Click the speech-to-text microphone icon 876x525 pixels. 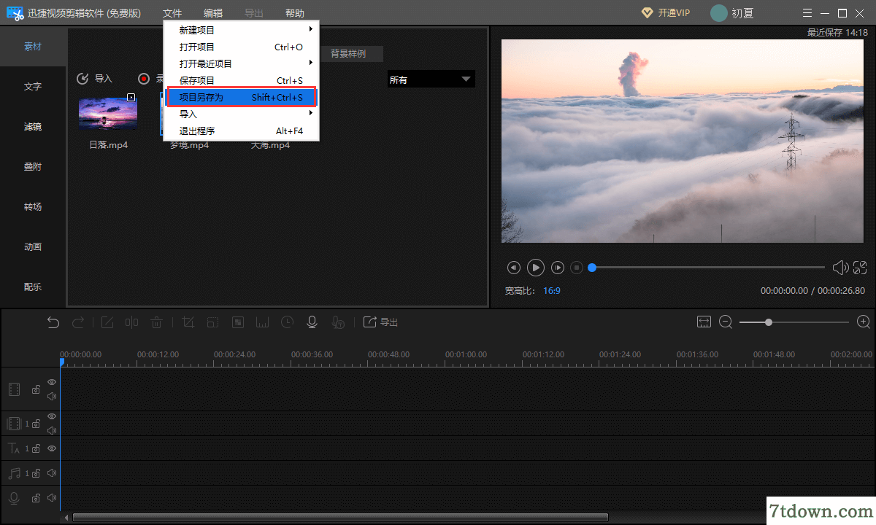pos(338,322)
